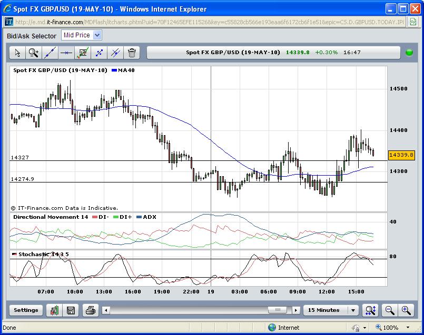Screen dimensions: 424x335
Task: Click the green DI+ legend swatch
Action: (x=116, y=217)
